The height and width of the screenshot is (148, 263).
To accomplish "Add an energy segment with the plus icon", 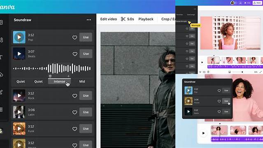I will point(68,76).
